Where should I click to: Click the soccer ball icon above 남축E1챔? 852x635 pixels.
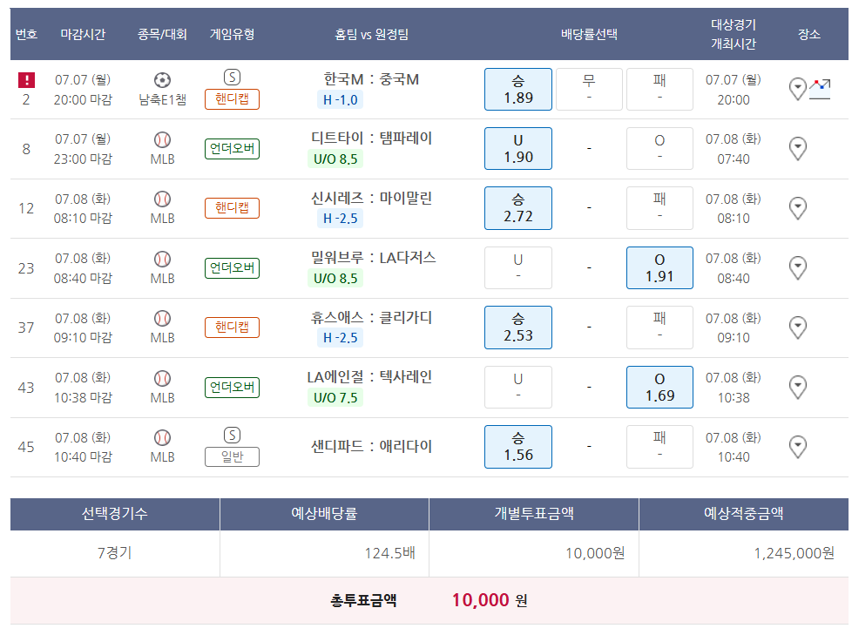pos(162,80)
